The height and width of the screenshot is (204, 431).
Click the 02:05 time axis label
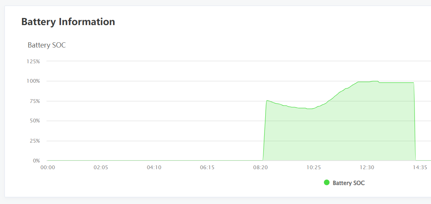pos(101,168)
